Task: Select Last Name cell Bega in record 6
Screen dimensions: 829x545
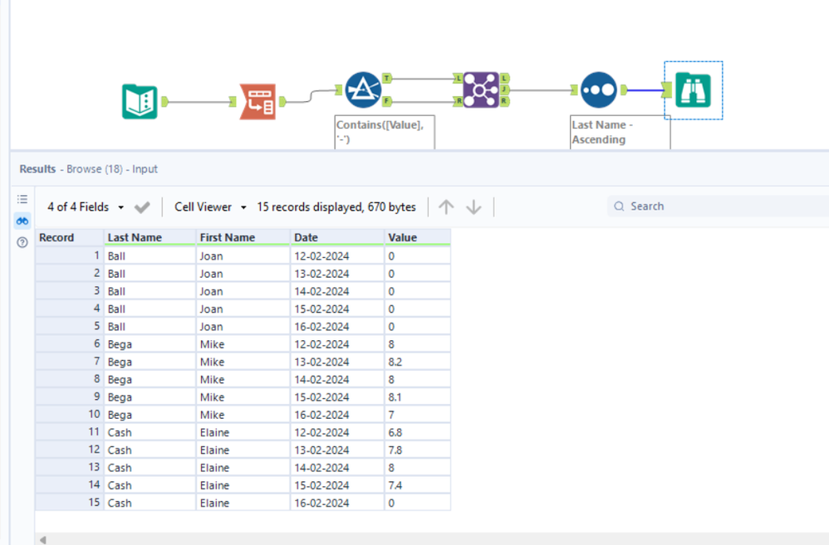Action: [150, 344]
